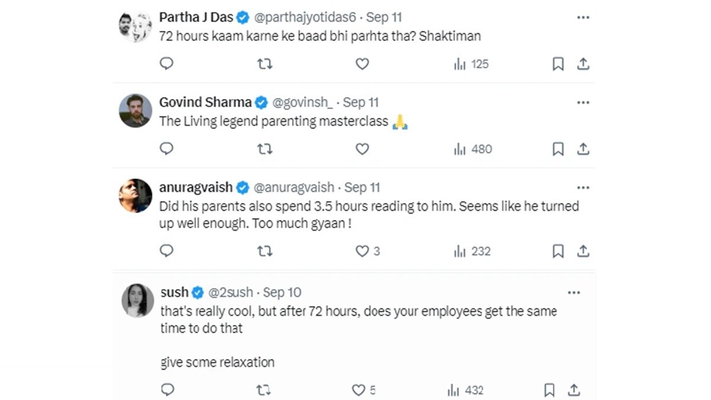The width and height of the screenshot is (711, 400).
Task: Like Partha J Das's Shaktiman tweet
Action: click(x=362, y=64)
